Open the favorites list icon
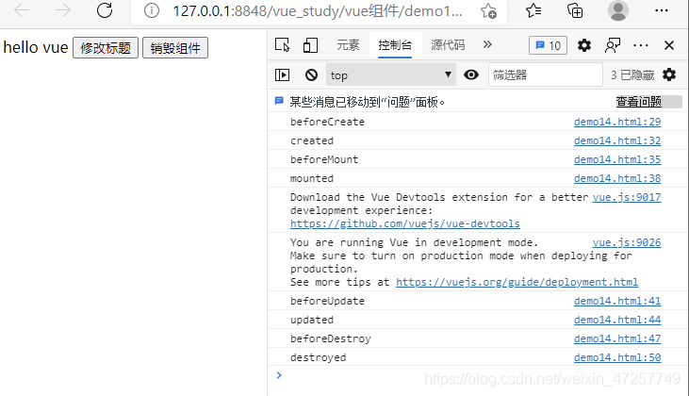Viewport: 689px width, 396px height. point(533,10)
